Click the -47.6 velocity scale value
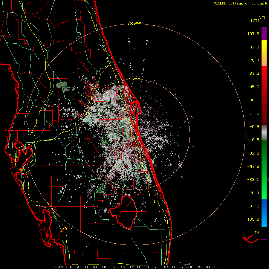This screenshot has height=269, width=269. (253, 166)
